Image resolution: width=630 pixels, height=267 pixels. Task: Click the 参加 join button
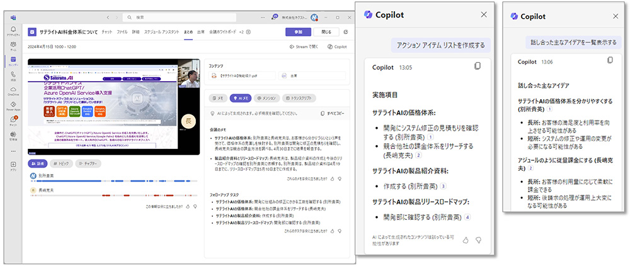coord(298,32)
